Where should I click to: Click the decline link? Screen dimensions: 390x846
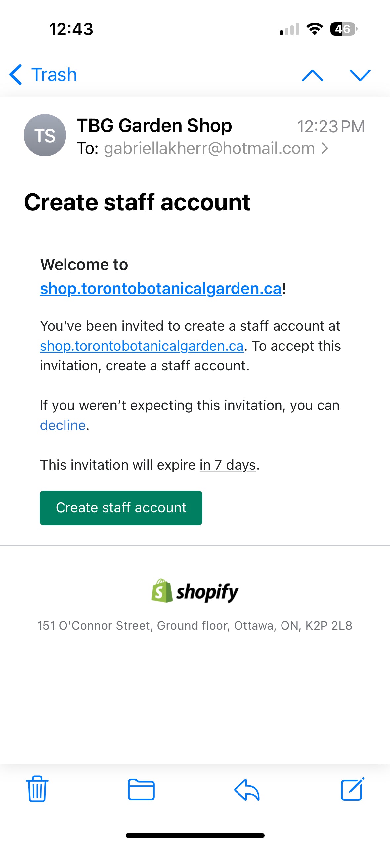pos(63,425)
